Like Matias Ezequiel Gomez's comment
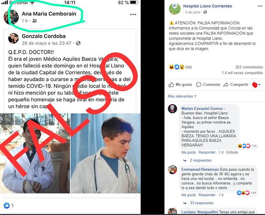 point(188,152)
